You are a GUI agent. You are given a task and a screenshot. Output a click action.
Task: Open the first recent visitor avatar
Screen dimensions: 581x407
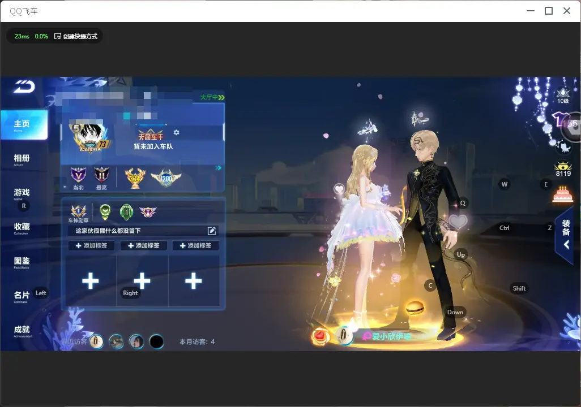97,341
